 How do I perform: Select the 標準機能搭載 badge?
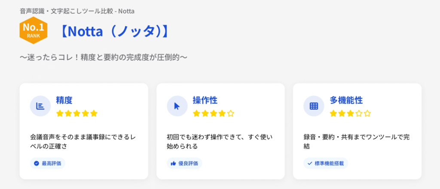tap(325, 163)
